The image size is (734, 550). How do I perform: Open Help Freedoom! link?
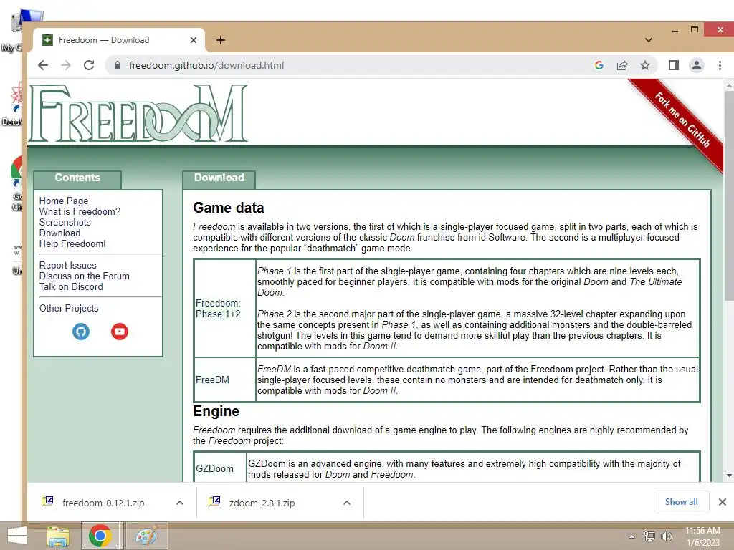pyautogui.click(x=72, y=243)
